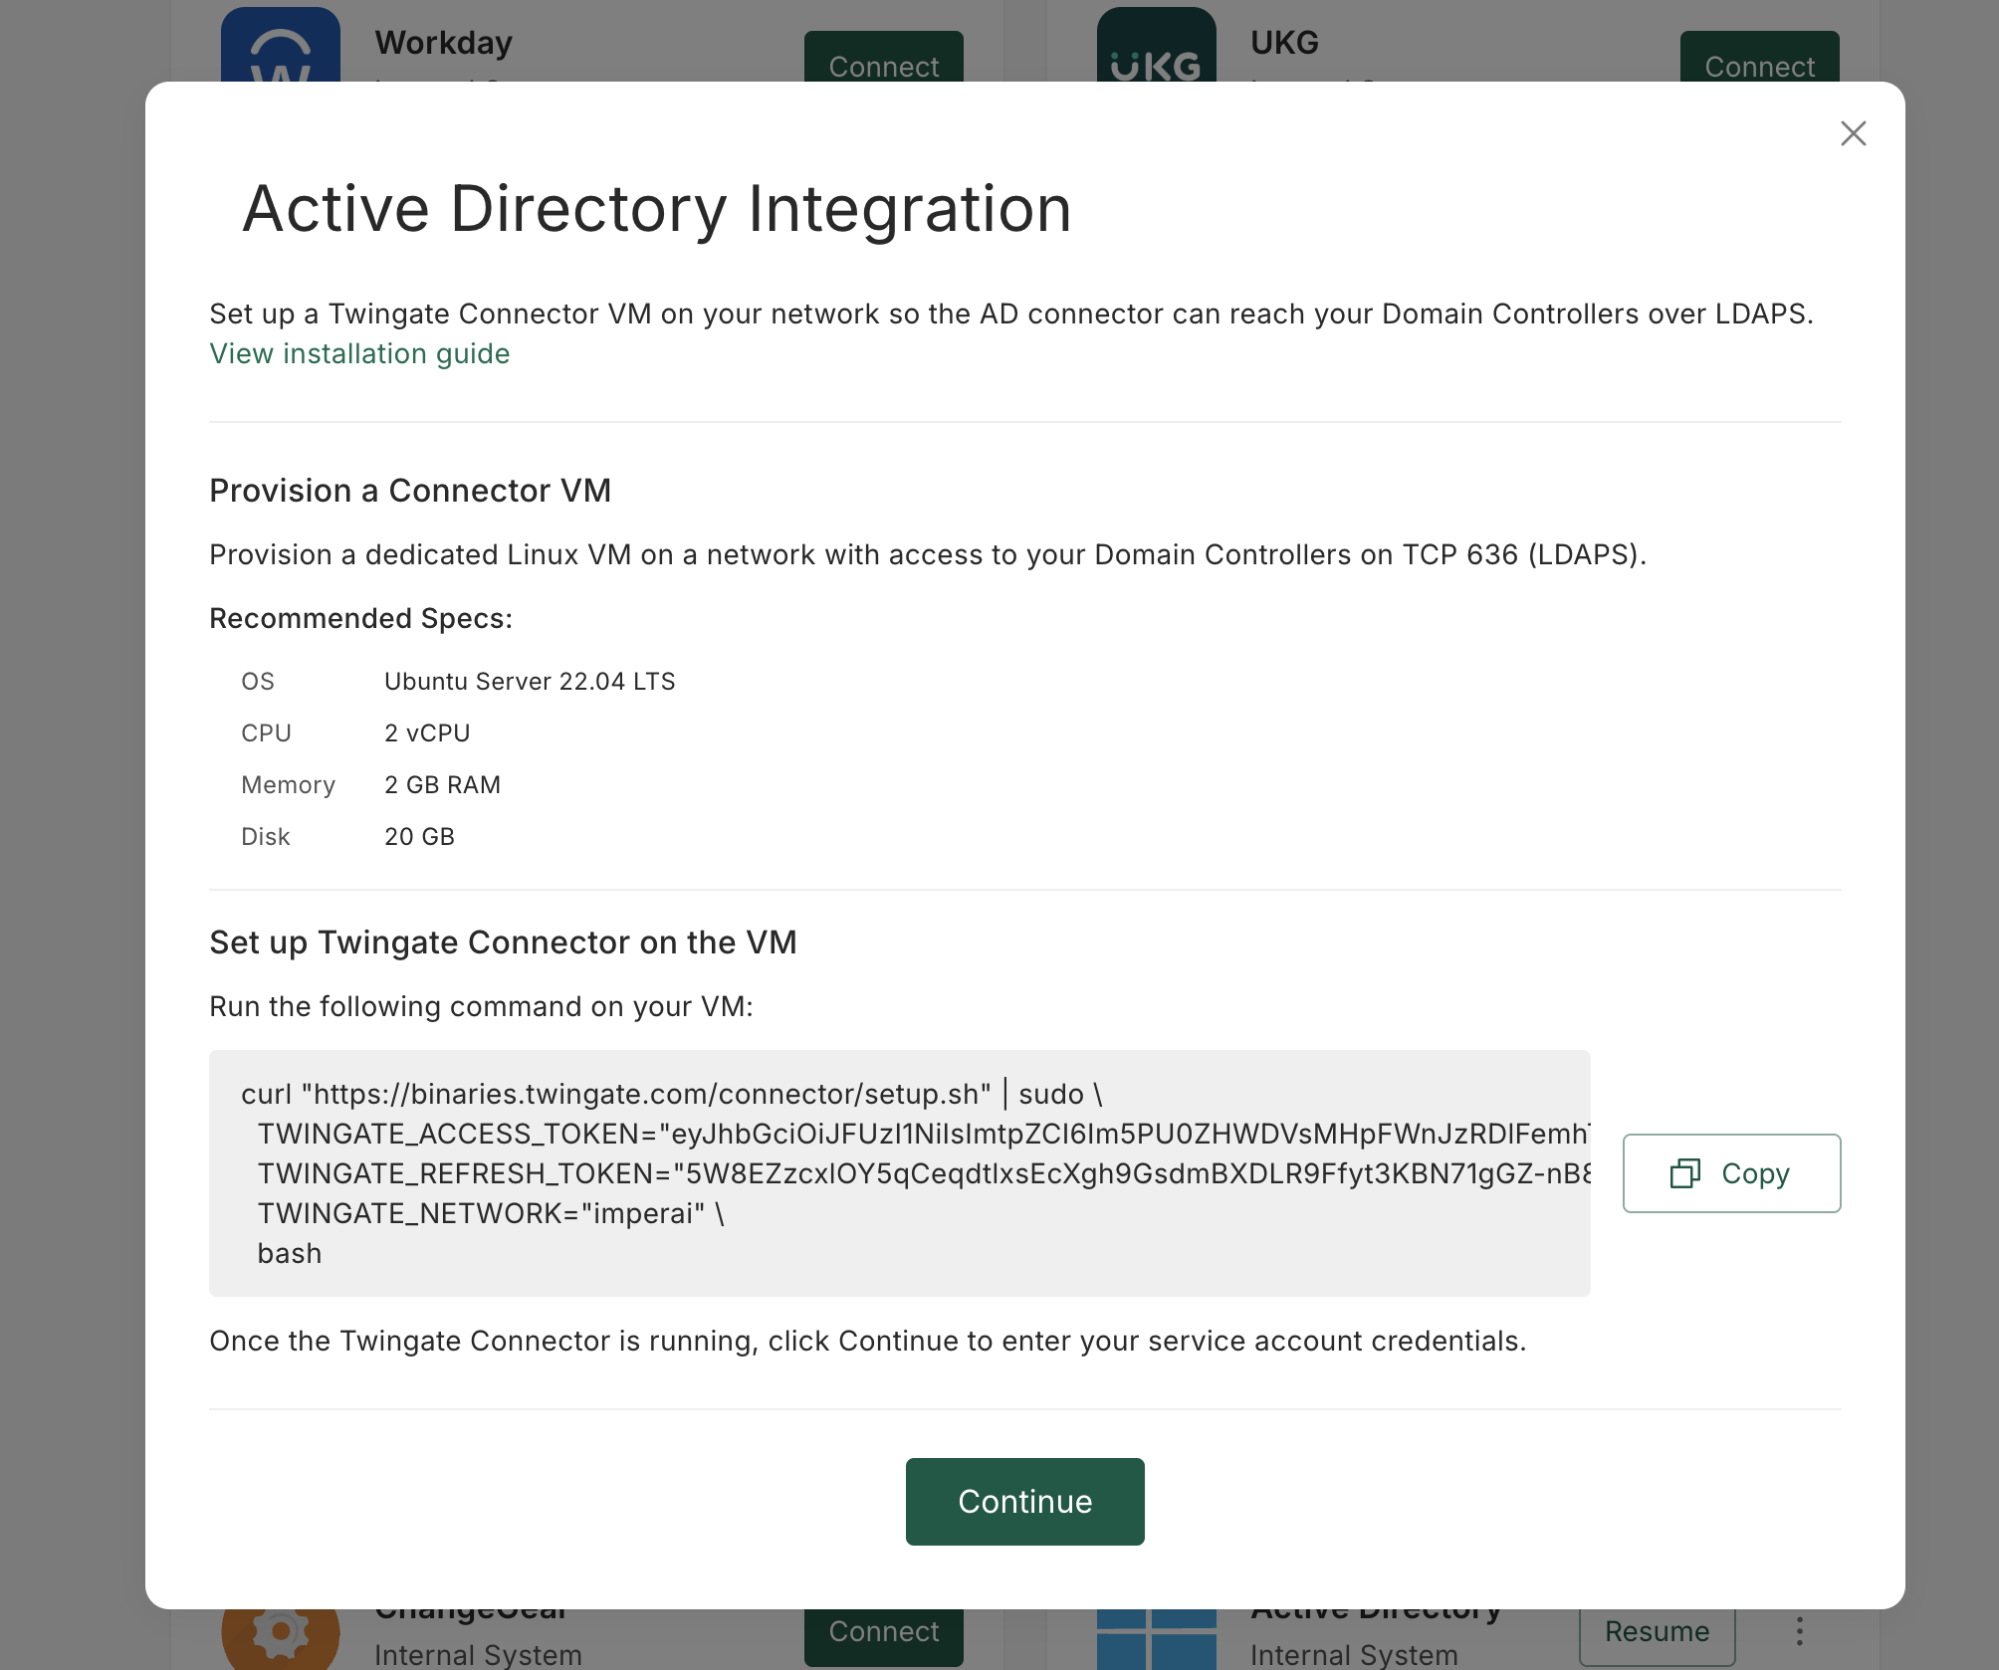The image size is (1999, 1670).
Task: Click the 'Provision a Connector VM' heading
Action: coord(410,491)
